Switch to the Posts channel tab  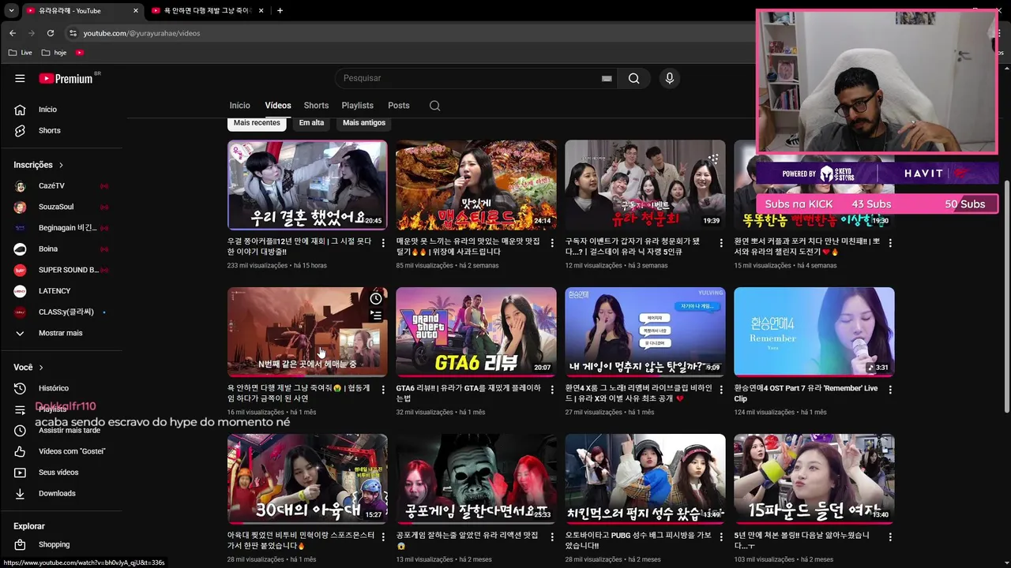click(x=399, y=106)
